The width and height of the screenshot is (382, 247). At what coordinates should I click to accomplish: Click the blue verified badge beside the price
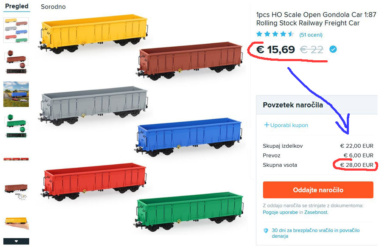tap(333, 50)
